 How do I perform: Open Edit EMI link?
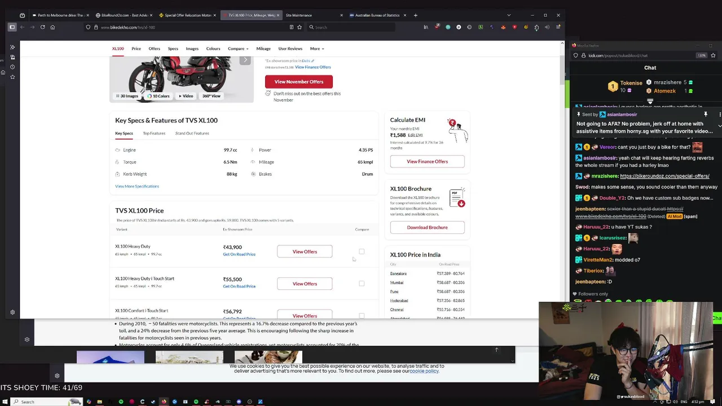(415, 135)
